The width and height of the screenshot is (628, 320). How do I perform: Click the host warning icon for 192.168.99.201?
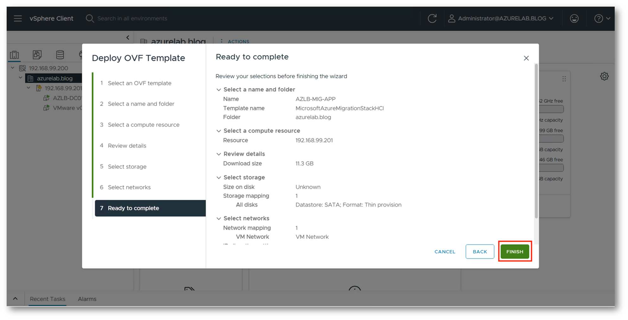[39, 88]
